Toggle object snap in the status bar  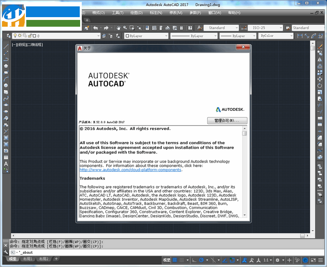213,259
